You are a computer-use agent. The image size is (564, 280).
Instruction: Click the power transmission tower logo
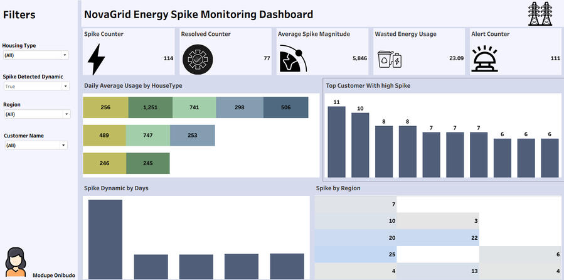541,13
